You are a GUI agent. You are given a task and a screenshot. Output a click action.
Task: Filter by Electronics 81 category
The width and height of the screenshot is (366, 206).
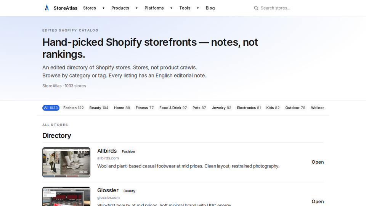click(x=249, y=108)
